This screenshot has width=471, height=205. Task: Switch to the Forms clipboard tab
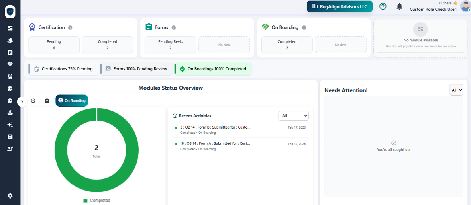[x=47, y=101]
